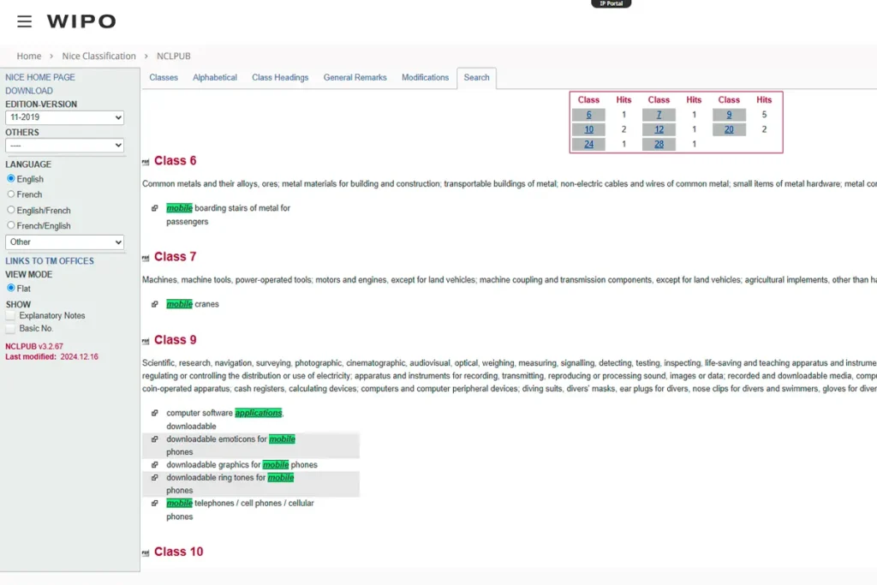Image resolution: width=877 pixels, height=585 pixels.
Task: Jump to class 12 in hits table
Action: [x=659, y=129]
